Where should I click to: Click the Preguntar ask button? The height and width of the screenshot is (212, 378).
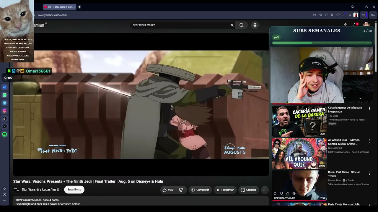tap(225, 190)
